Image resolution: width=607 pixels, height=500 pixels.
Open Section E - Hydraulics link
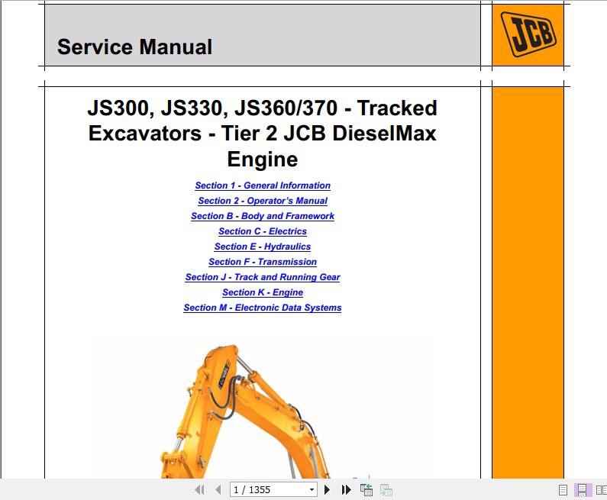click(x=263, y=247)
